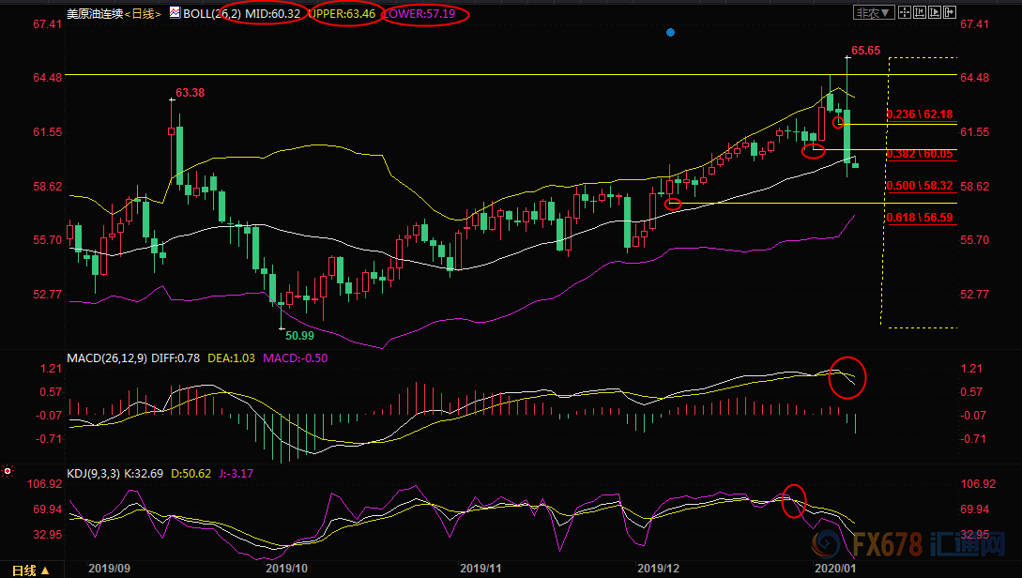Click the blue dot marker on chart
1022x578 pixels.
[670, 33]
